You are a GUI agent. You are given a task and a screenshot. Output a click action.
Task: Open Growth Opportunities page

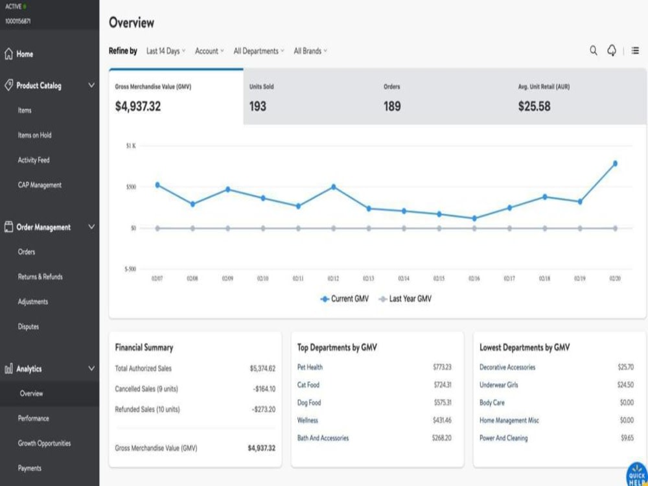click(x=44, y=443)
